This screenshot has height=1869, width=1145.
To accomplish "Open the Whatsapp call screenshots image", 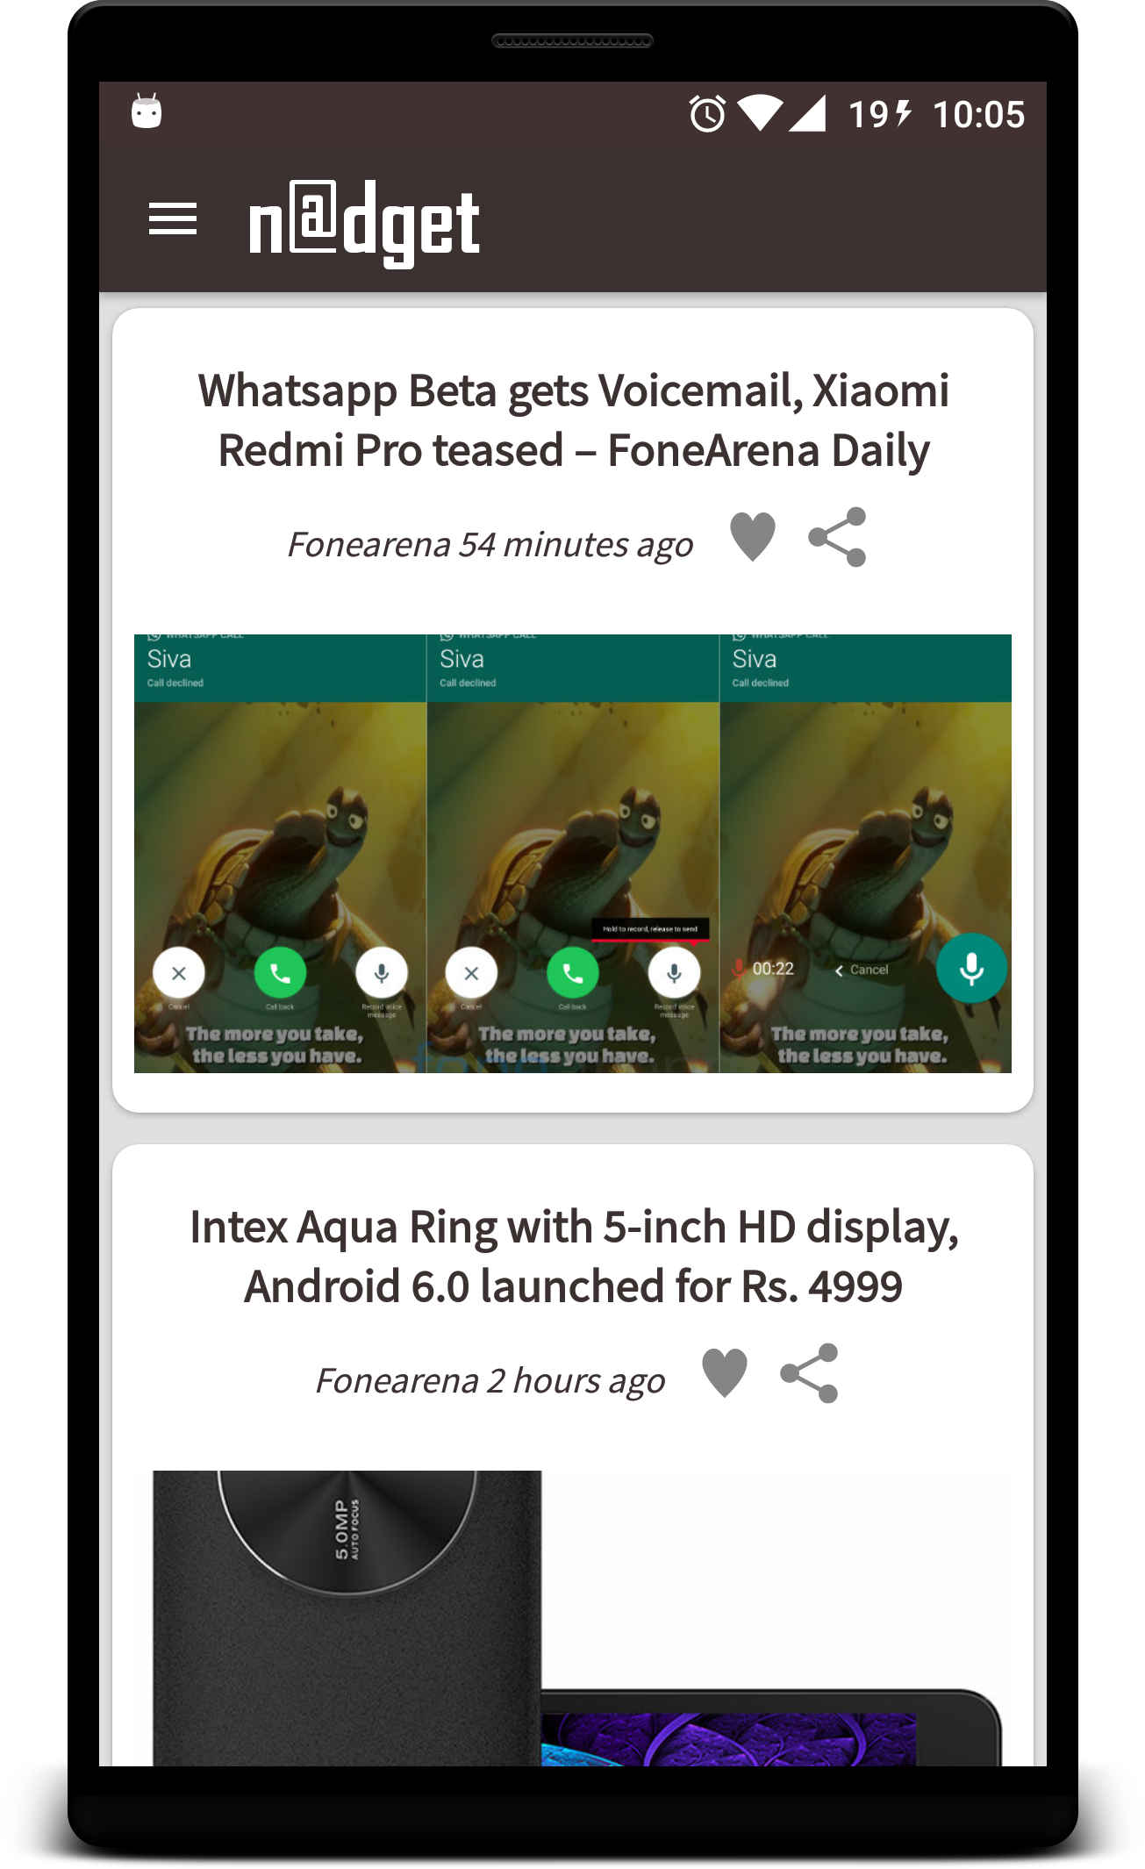I will tap(573, 853).
